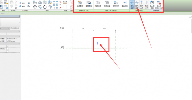Select the Move tool

pyautogui.click(x=35, y=7)
